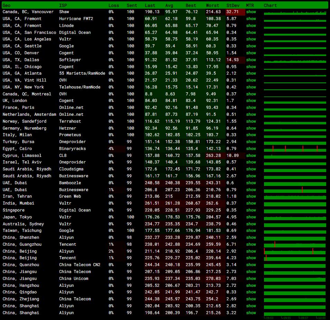This screenshot has height=320, width=330.
Task: Open 'show' for Cairo Binaryracks
Action: [251, 149]
